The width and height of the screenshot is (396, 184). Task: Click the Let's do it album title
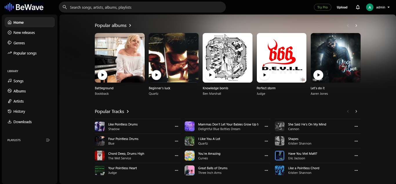[318, 88]
